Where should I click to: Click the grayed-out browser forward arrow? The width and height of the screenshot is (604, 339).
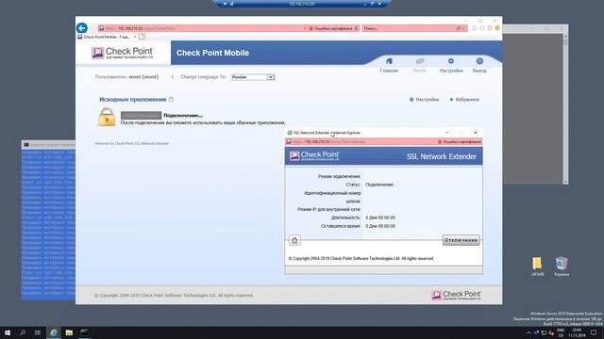92,28
